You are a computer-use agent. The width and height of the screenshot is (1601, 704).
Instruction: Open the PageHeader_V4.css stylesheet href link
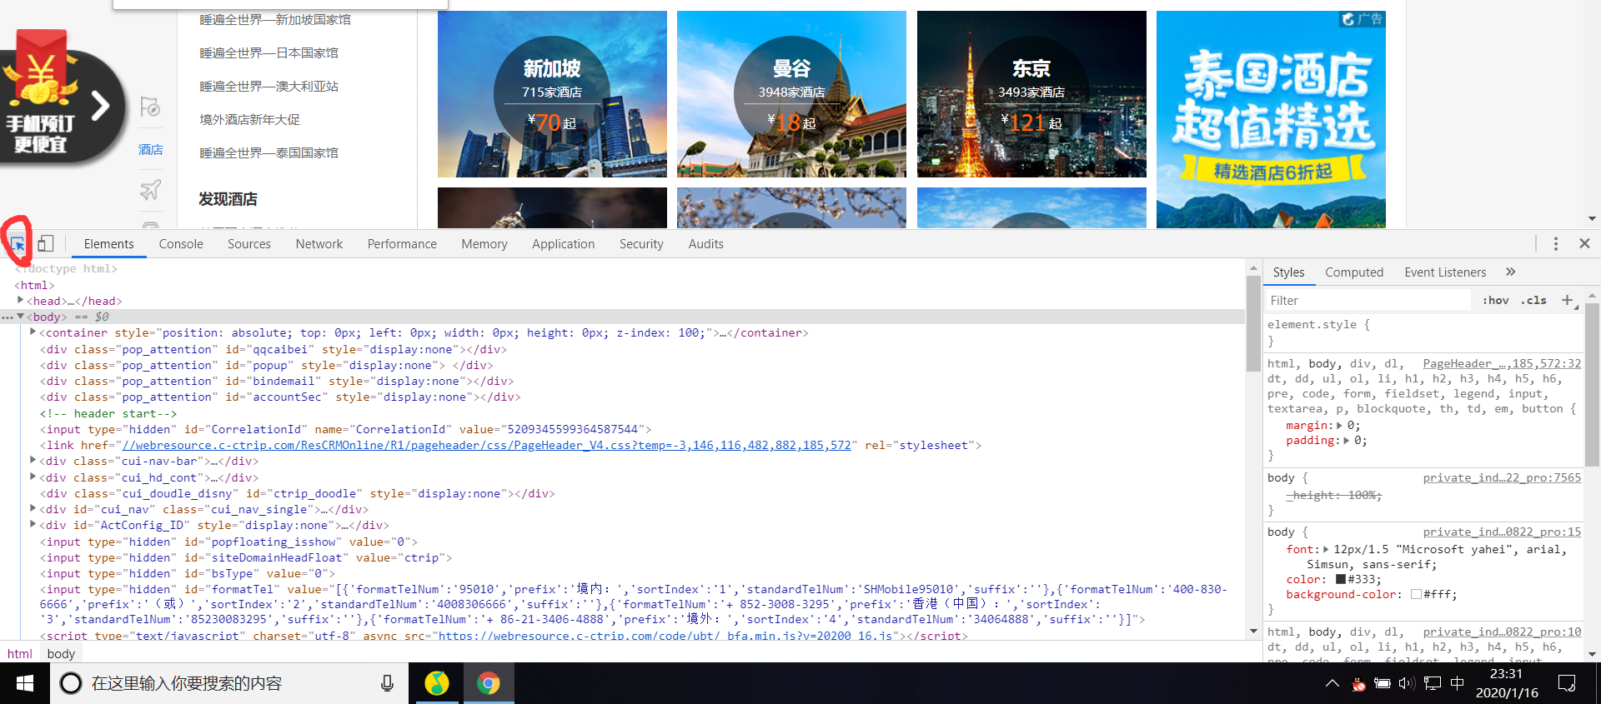pos(487,445)
